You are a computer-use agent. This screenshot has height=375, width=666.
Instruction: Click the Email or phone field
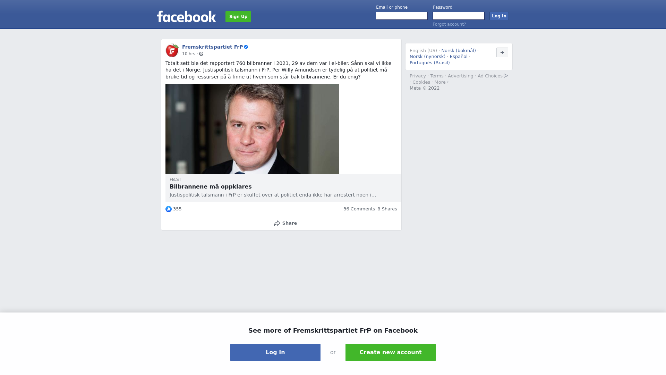402,16
